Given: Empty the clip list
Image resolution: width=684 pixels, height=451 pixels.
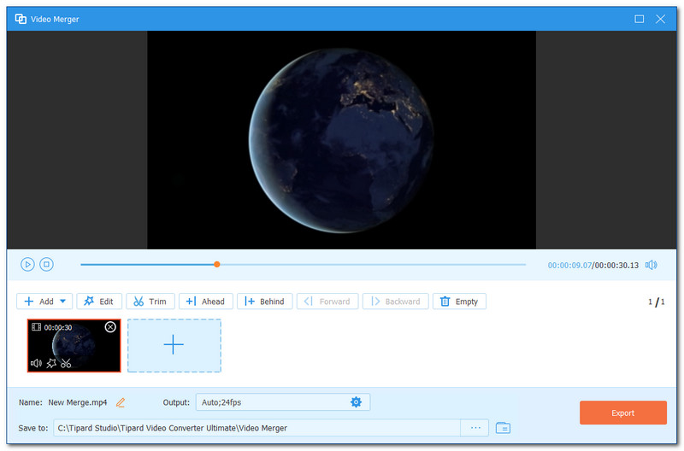Looking at the screenshot, I should (460, 302).
